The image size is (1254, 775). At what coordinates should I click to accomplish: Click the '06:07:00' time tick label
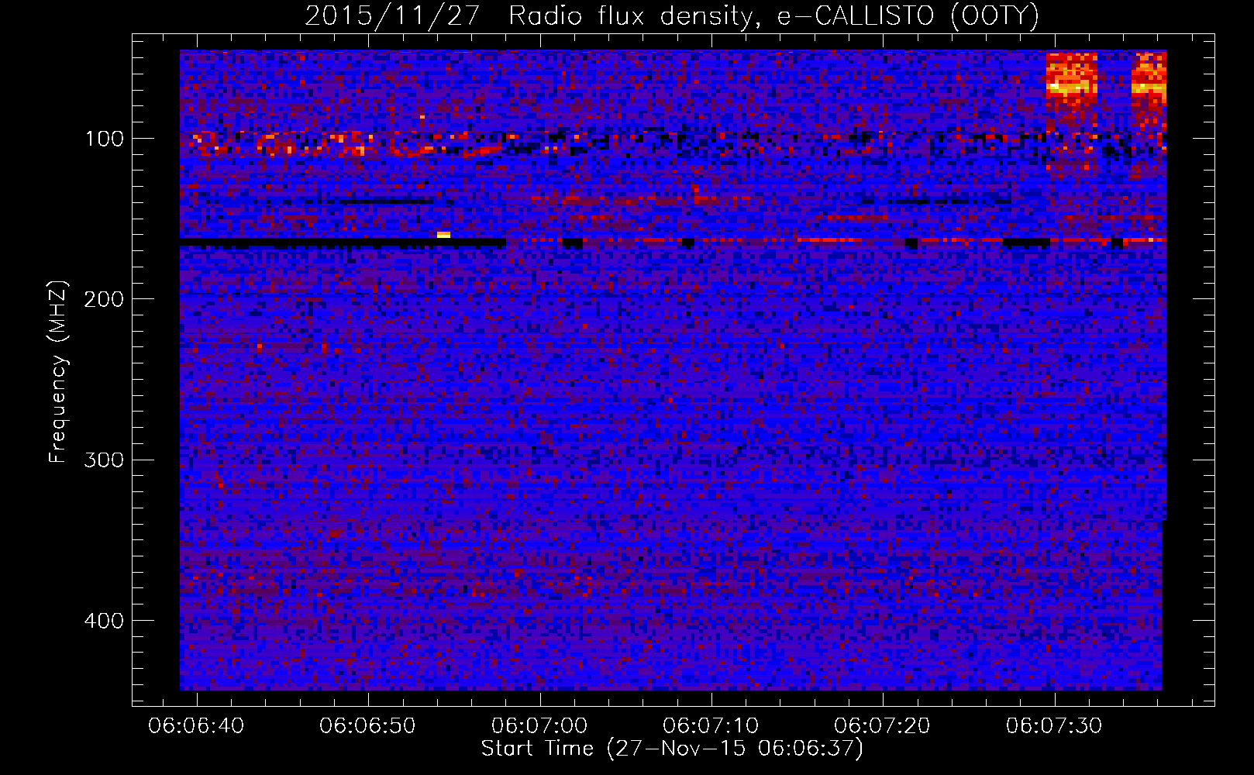click(539, 726)
